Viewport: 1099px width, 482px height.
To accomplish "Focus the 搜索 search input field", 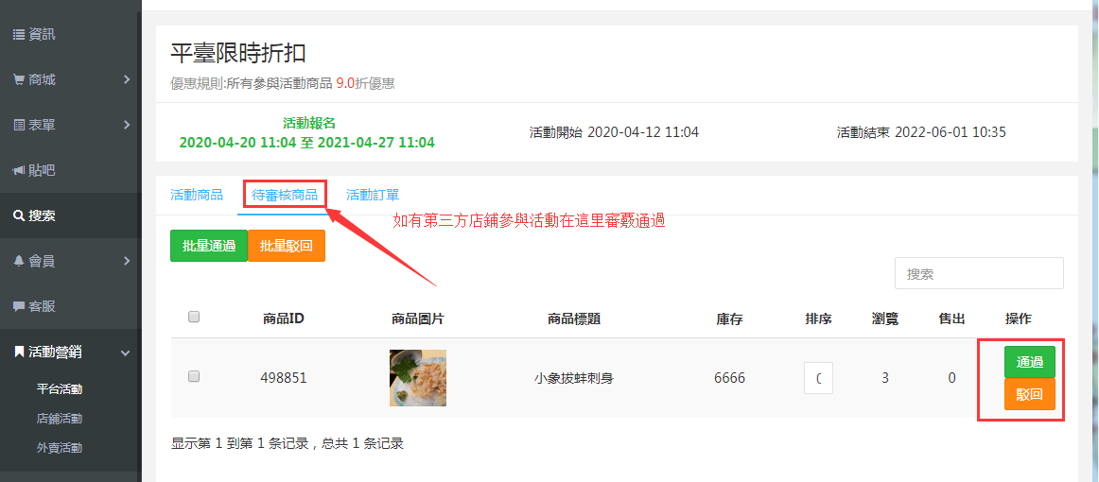I will 979,273.
